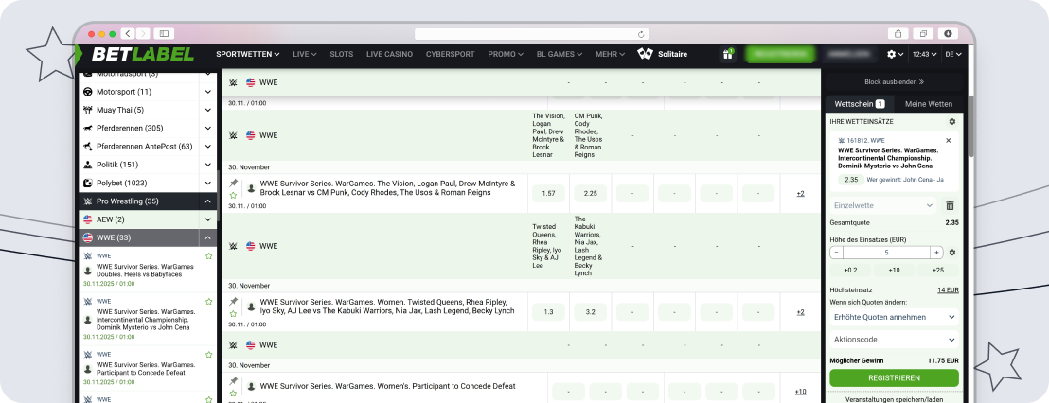The image size is (1049, 403).
Task: Select odds 1.57 for The Vision team
Action: tap(548, 194)
